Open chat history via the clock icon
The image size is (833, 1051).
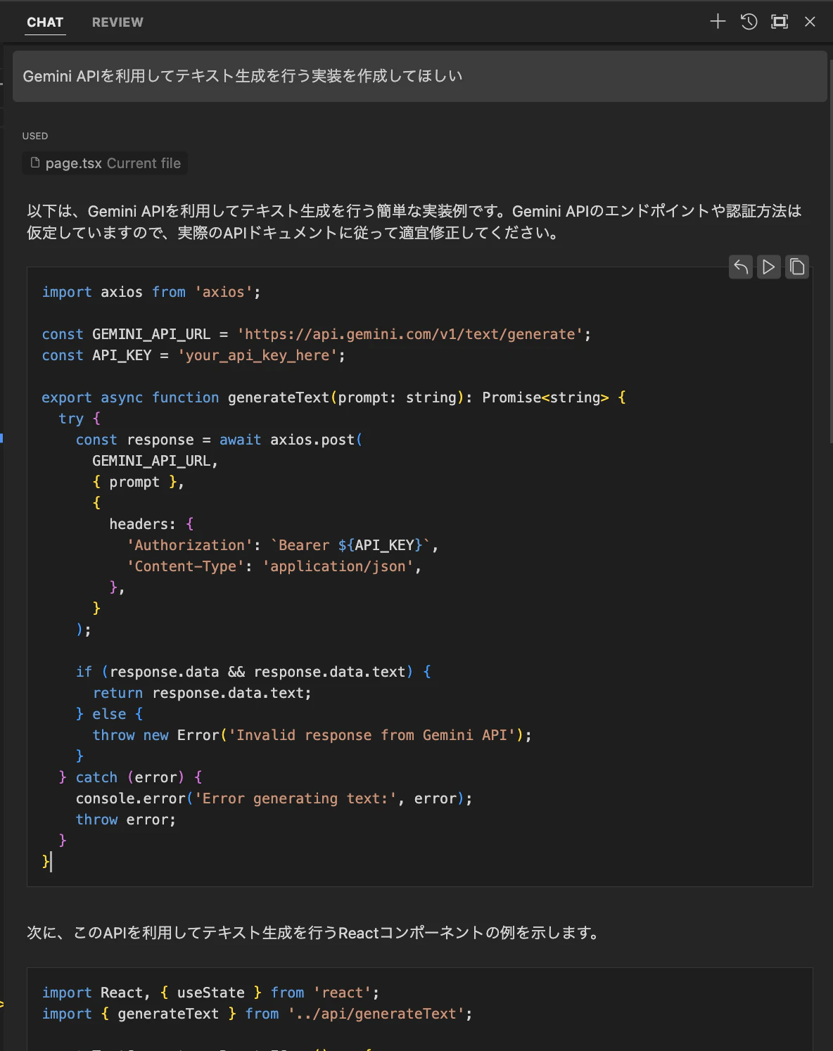click(x=749, y=22)
